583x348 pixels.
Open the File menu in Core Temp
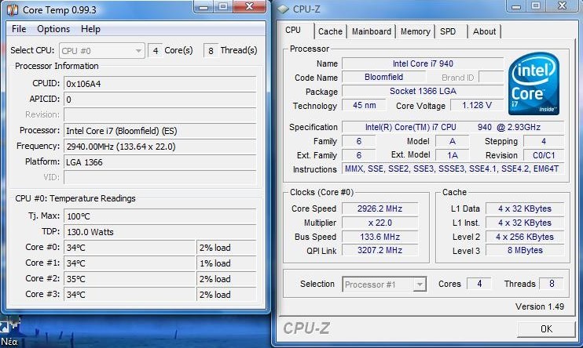click(19, 29)
